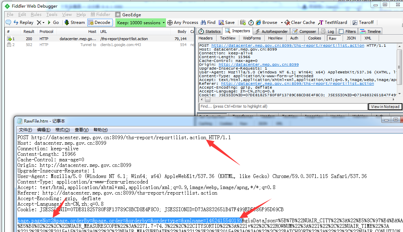Screen dimensions: 403x232
Task: Sort sessions by the Protocol column
Action: tap(46, 32)
